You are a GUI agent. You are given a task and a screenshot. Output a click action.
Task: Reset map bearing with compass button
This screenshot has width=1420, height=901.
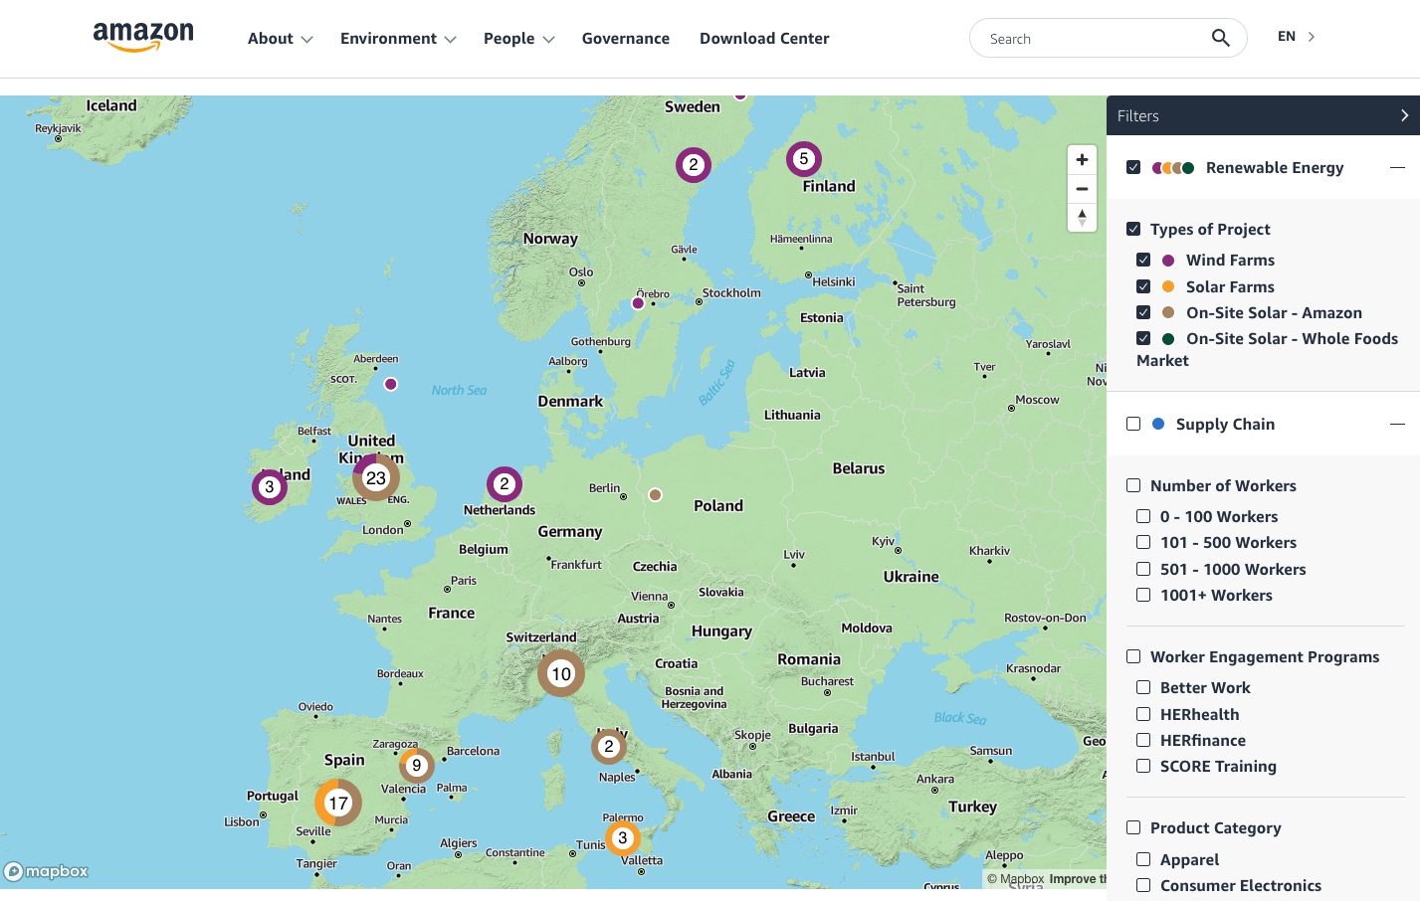[1082, 217]
